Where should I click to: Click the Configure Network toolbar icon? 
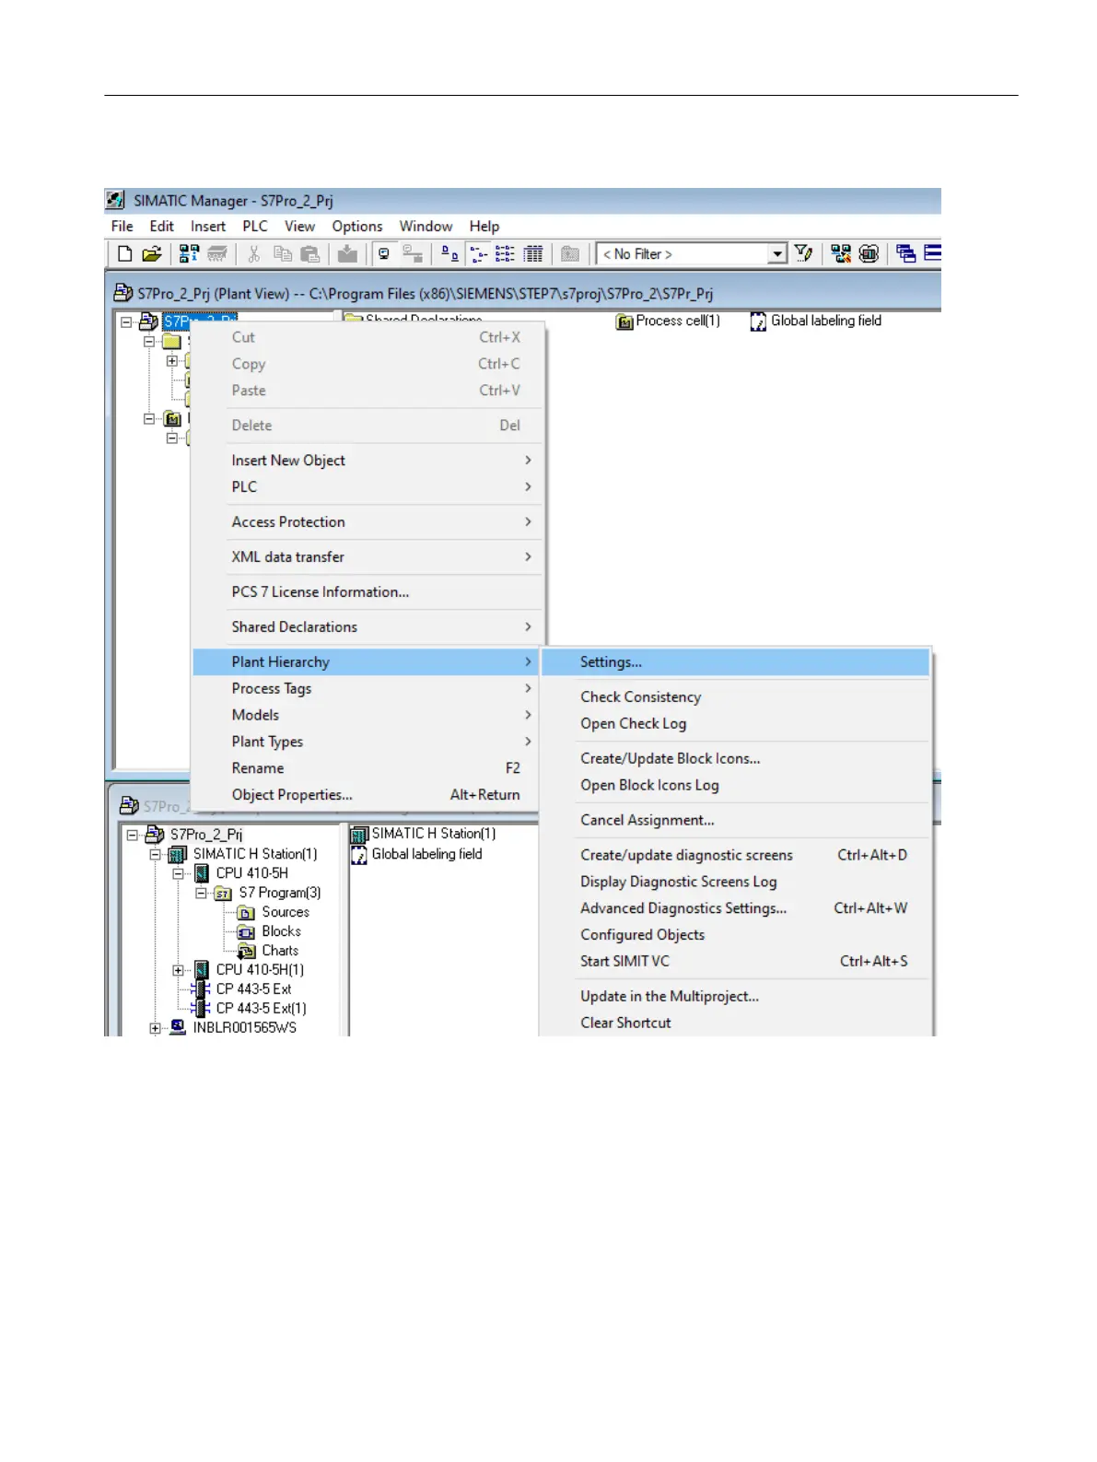coord(841,253)
